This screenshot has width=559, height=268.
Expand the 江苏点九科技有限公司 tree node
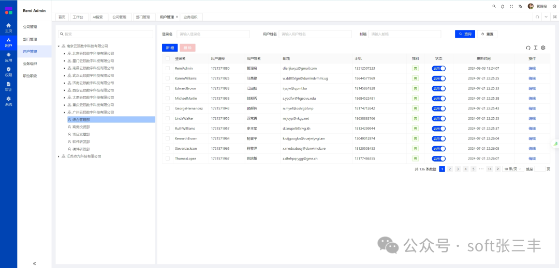(x=58, y=156)
